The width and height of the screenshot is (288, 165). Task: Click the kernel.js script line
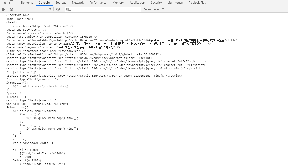click(x=106, y=65)
